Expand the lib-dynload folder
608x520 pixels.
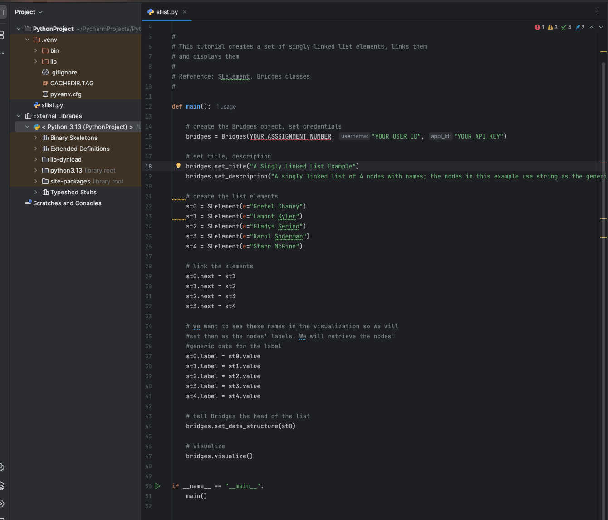[x=36, y=159]
